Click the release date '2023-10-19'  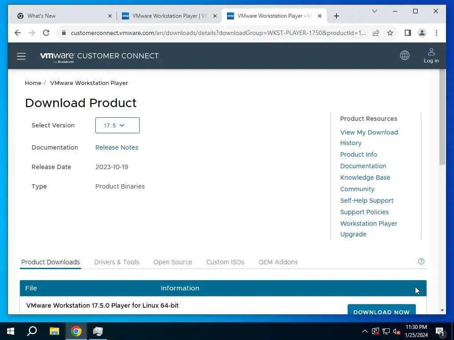111,167
